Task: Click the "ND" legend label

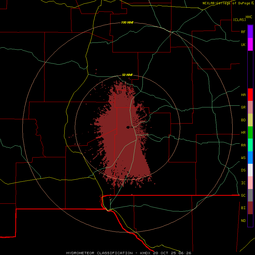Action: [x=243, y=221]
